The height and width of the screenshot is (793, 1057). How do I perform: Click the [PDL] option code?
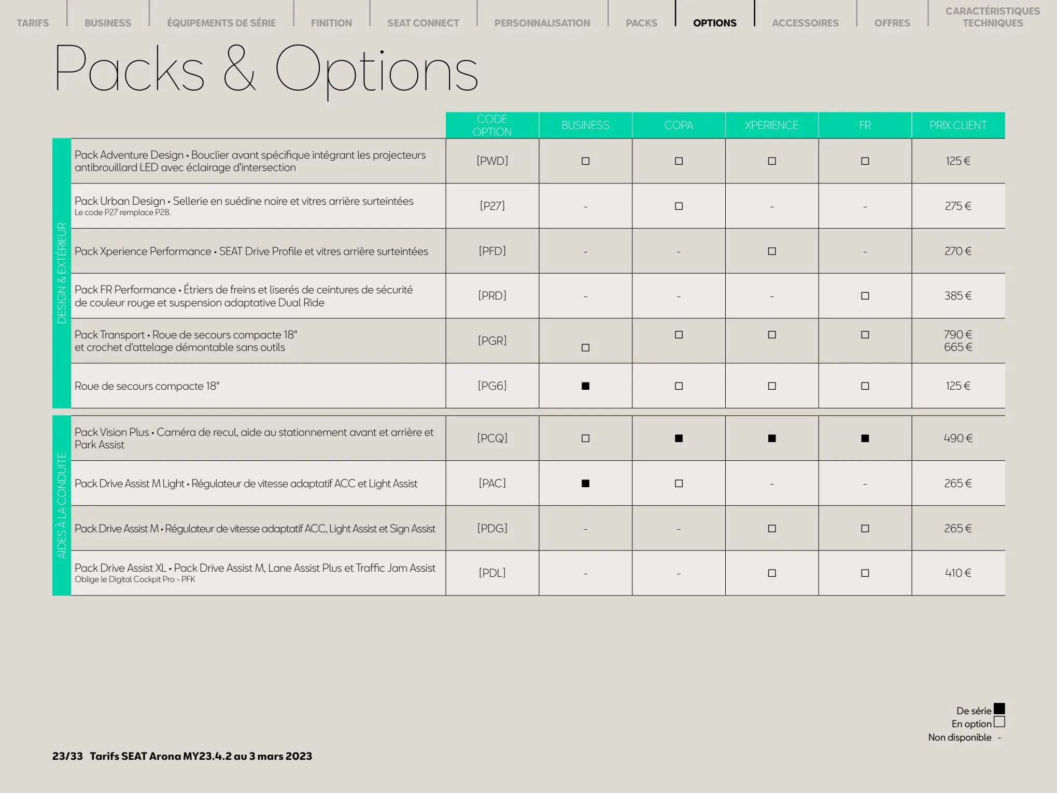click(492, 573)
